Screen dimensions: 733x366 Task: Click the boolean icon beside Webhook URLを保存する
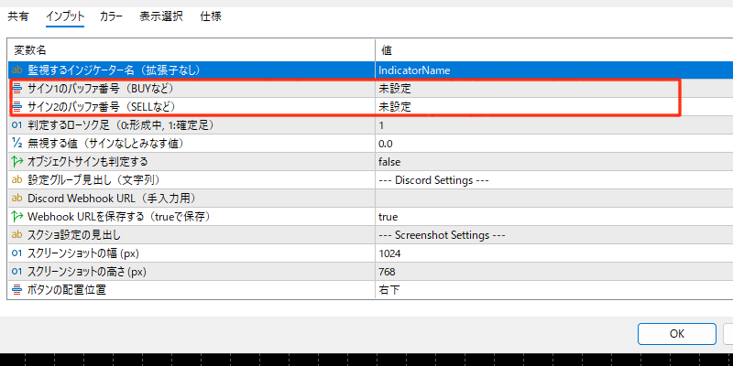point(16,217)
